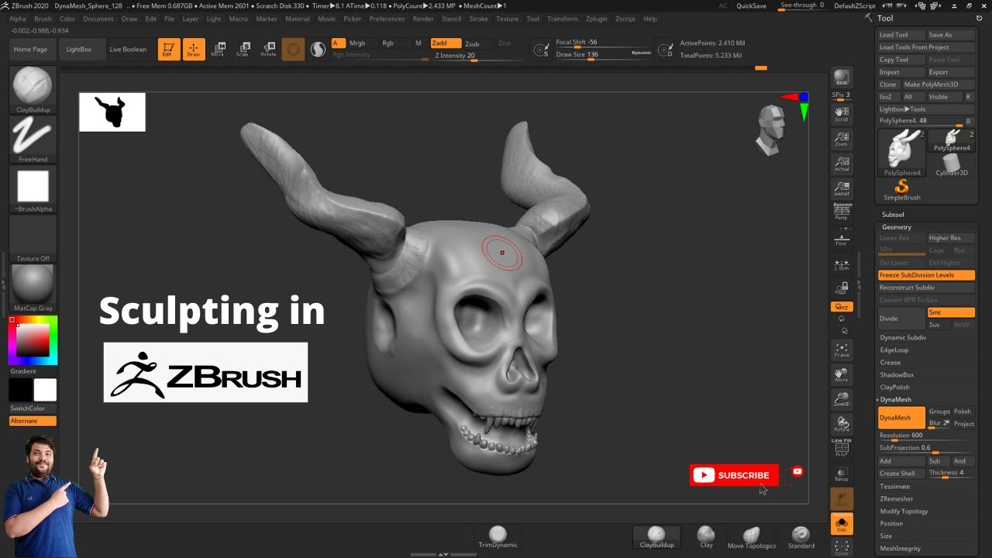
Task: Click the orange DynaMesh button
Action: tap(901, 418)
